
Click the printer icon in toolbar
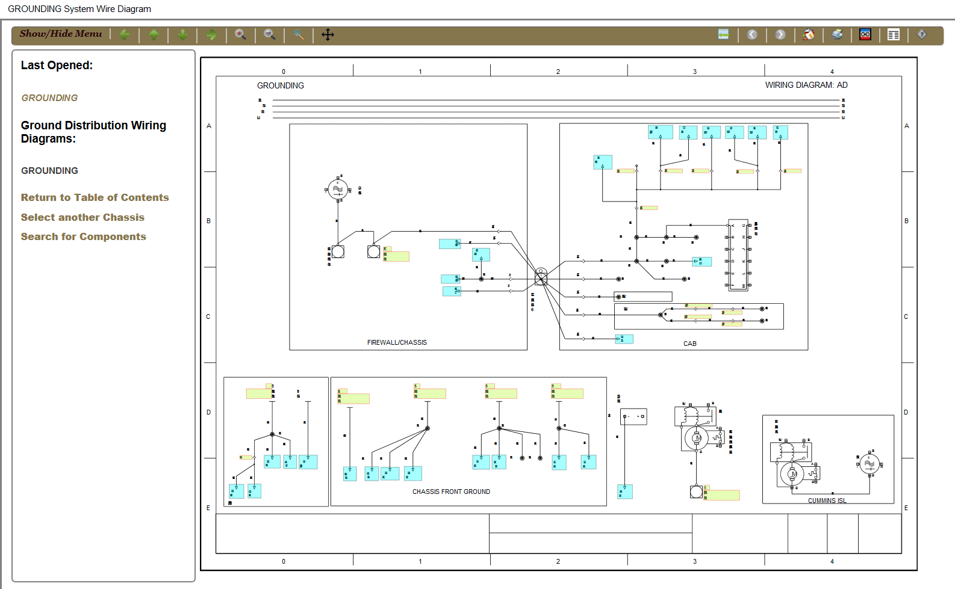pyautogui.click(x=837, y=35)
